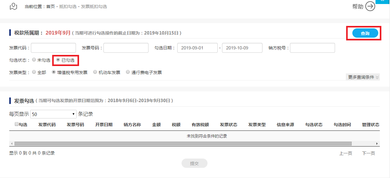Select the 未勾选 radio button

[34, 60]
